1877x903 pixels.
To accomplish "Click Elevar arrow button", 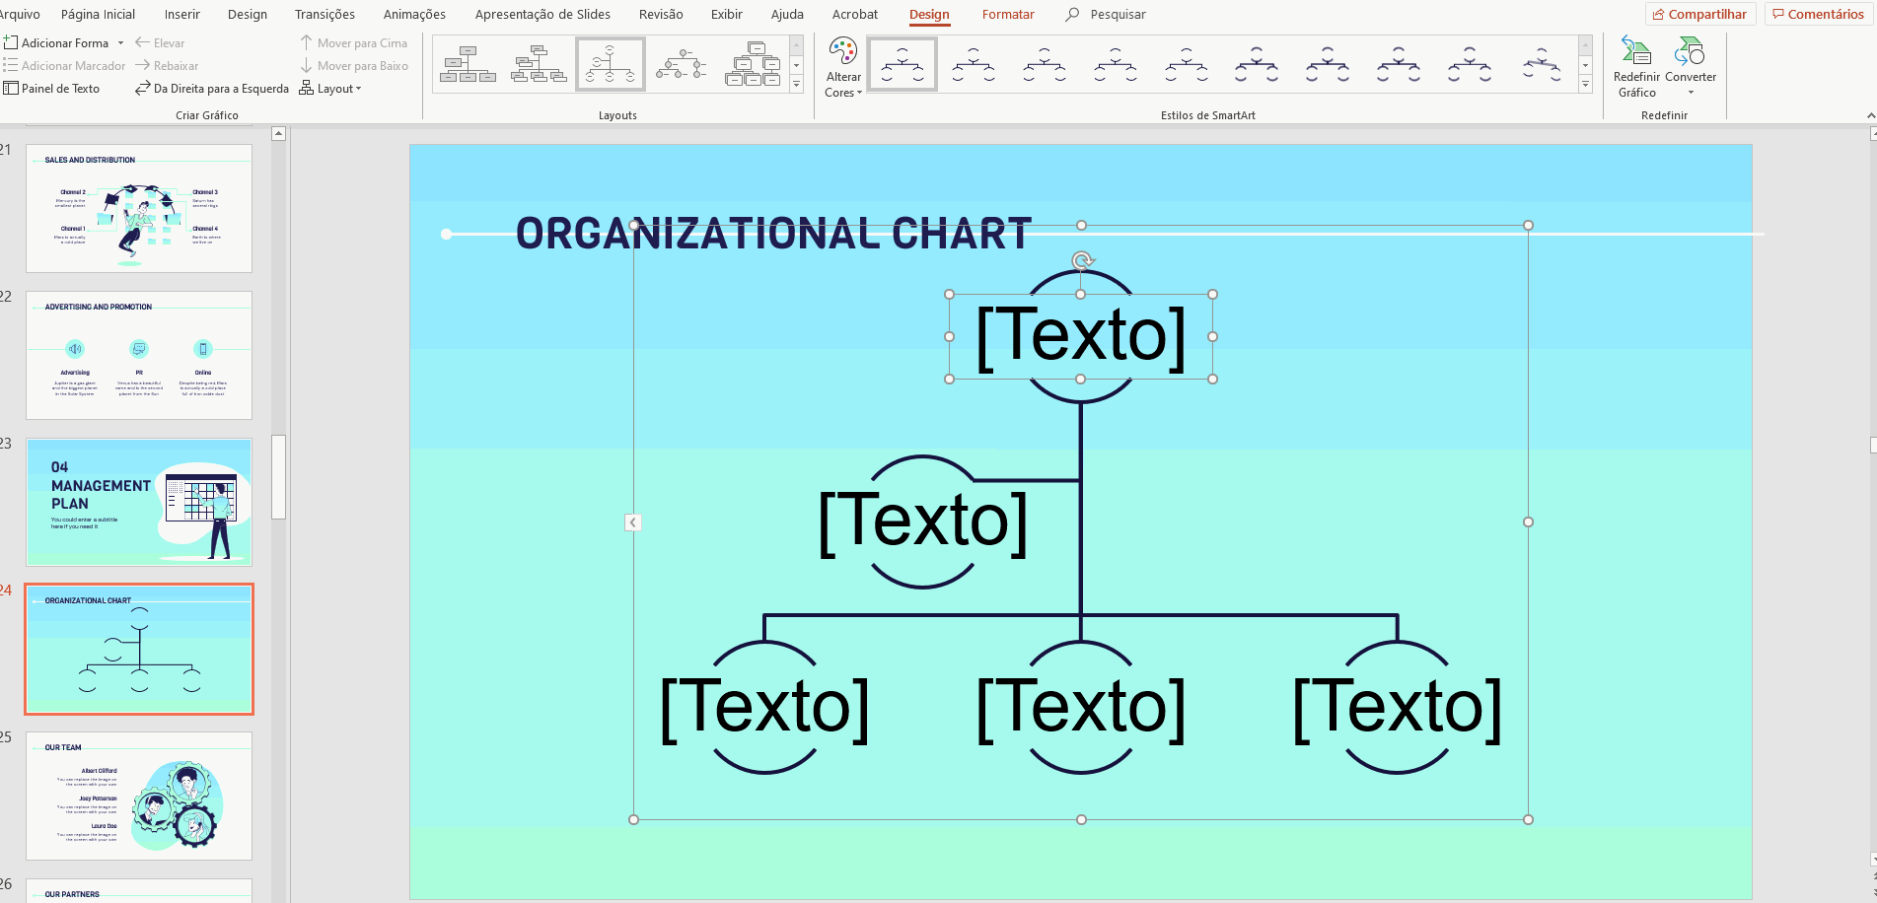I will pos(160,42).
